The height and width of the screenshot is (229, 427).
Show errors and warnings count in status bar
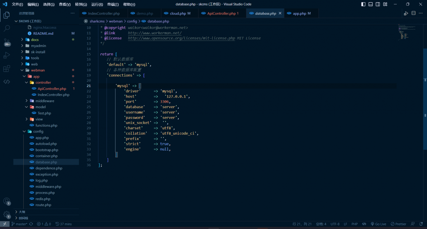[x=44, y=224]
